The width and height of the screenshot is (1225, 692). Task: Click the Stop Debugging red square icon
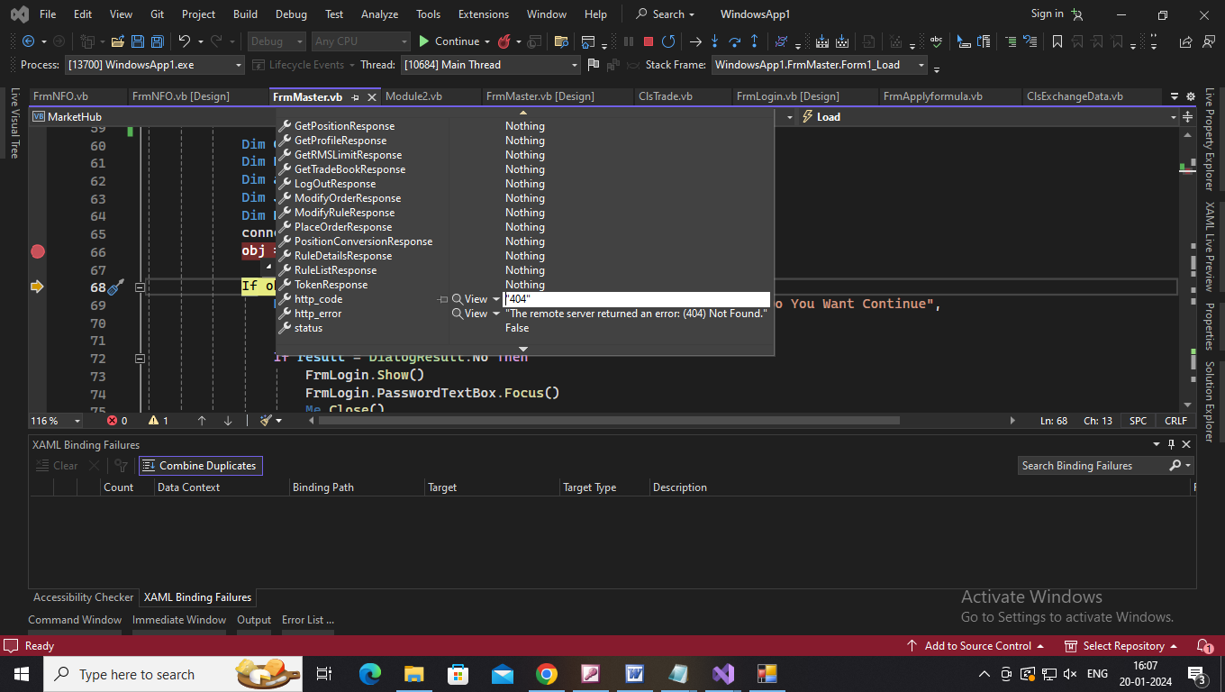[648, 41]
